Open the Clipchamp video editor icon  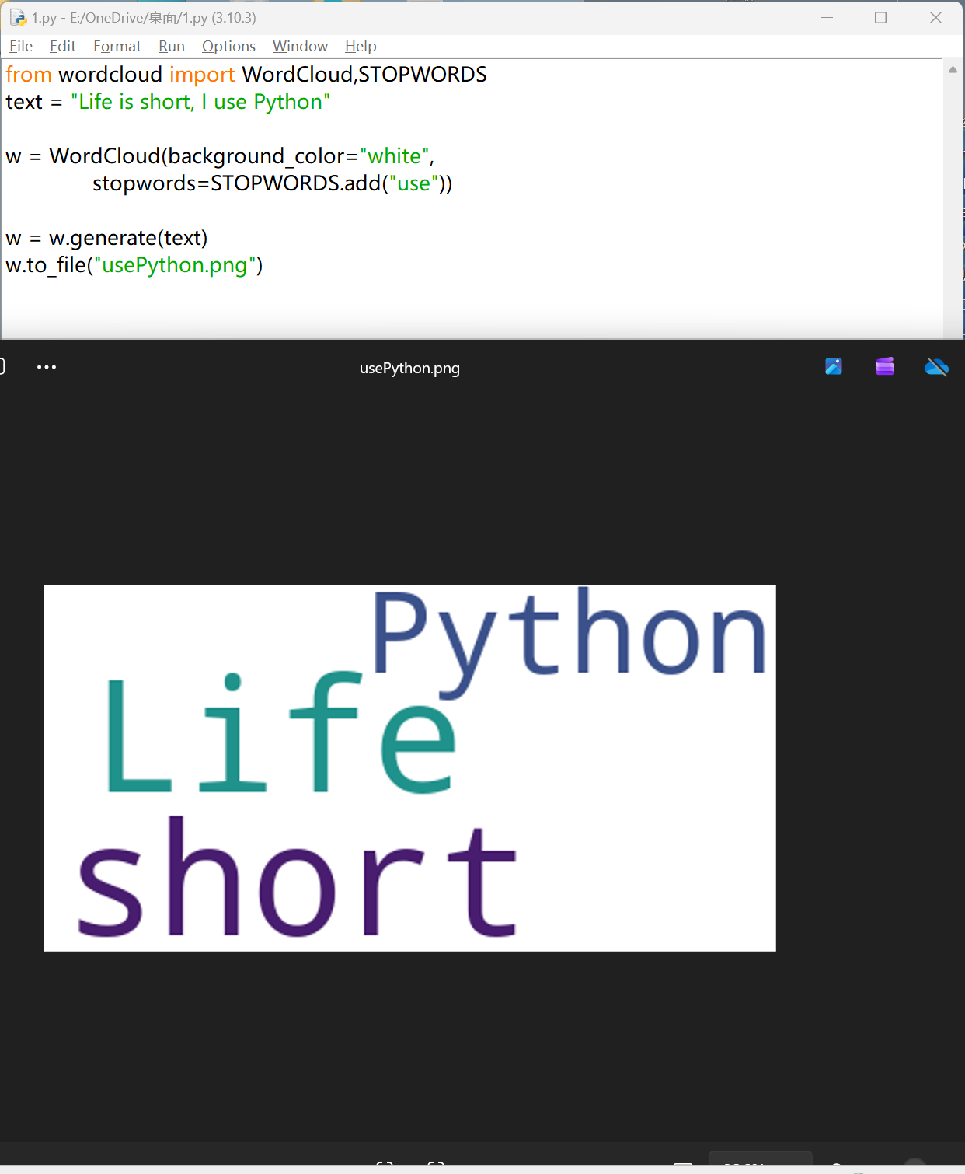[885, 366]
